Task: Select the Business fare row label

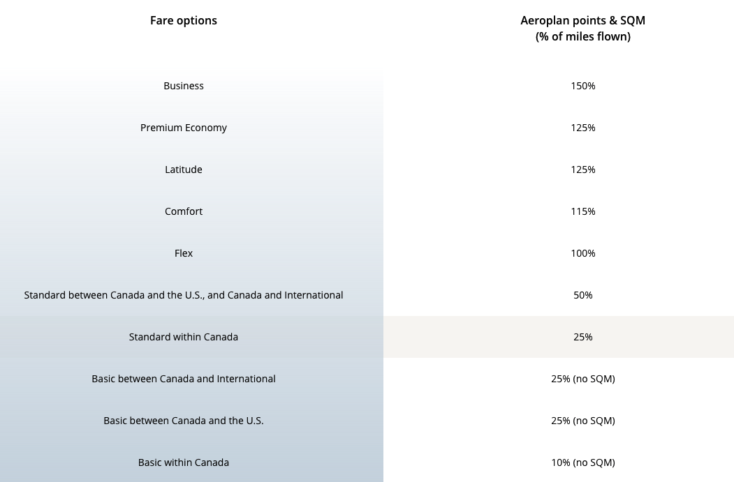Action: pos(184,86)
